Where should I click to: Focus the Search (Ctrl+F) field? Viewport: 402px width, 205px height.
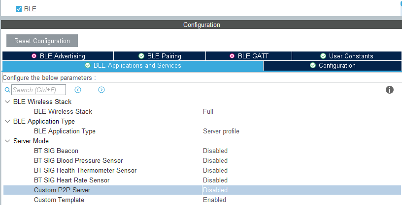(38, 90)
